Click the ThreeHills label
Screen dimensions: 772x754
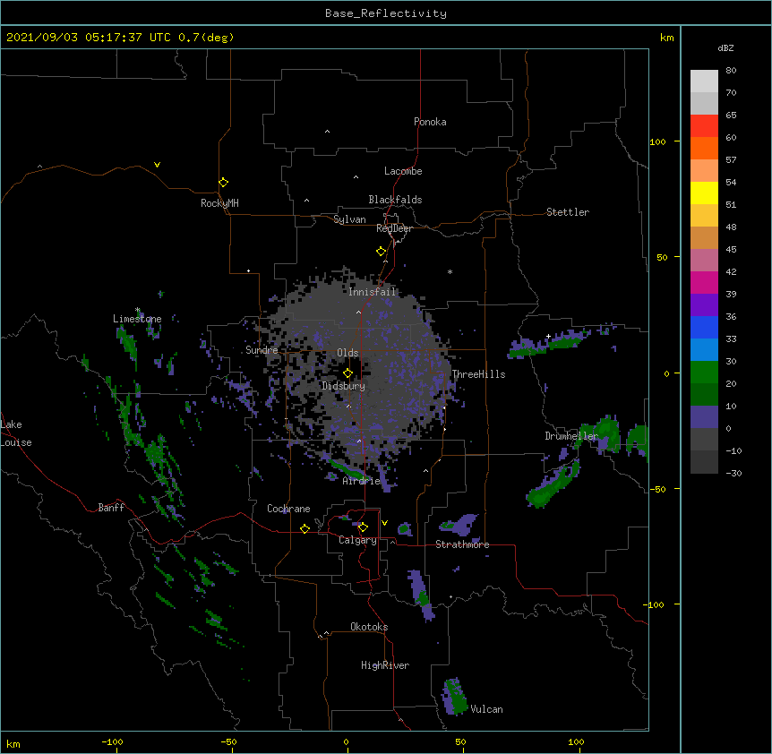478,374
